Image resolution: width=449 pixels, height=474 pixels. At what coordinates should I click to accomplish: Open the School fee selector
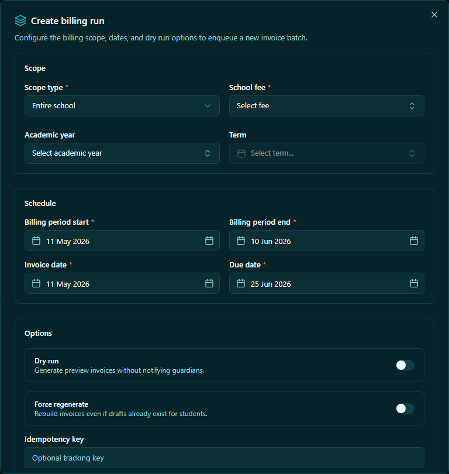[x=326, y=106]
